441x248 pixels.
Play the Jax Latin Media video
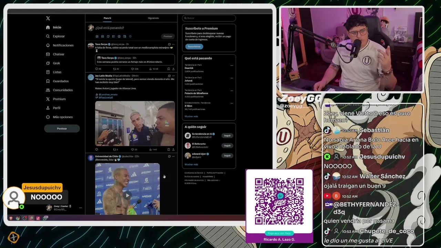[x=135, y=123]
